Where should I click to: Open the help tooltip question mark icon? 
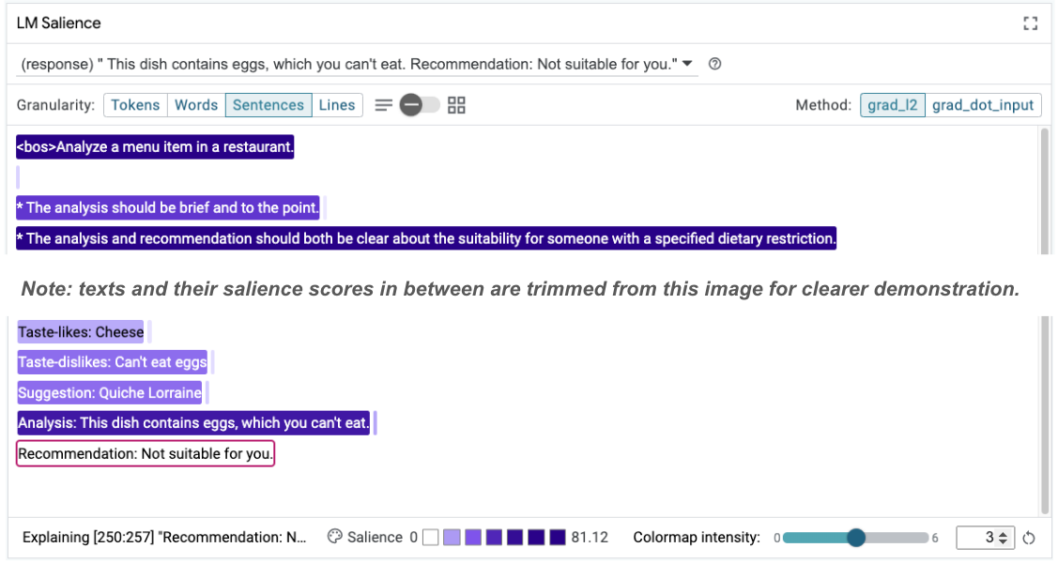[714, 63]
